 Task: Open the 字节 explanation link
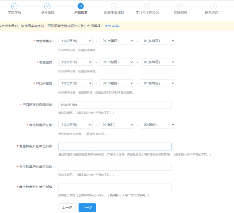[x=108, y=26]
